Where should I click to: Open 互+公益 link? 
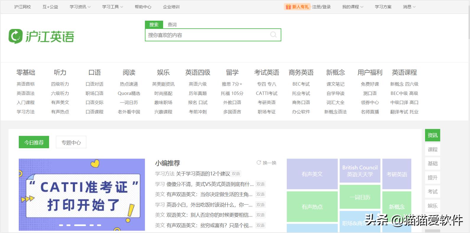tap(50, 7)
